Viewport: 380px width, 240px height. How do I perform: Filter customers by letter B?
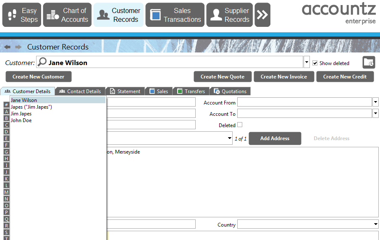point(7,118)
